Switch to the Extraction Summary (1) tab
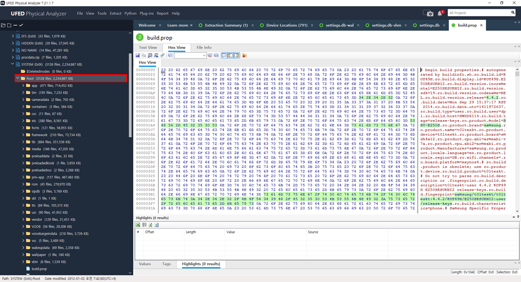 click(x=226, y=25)
